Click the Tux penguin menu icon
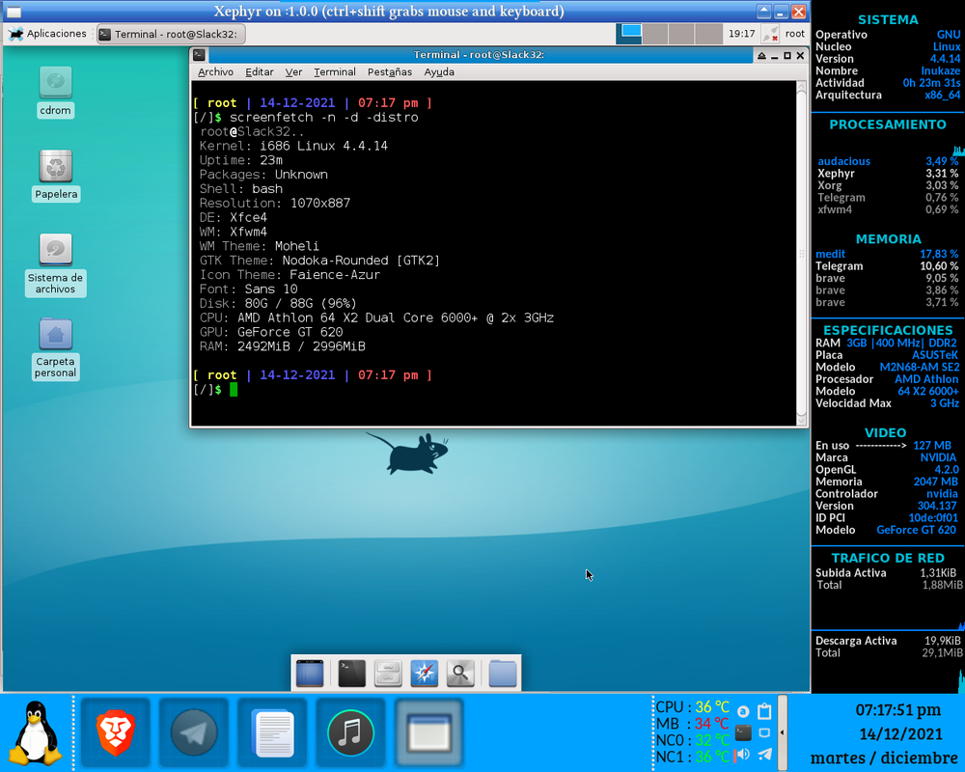This screenshot has width=965, height=772. (x=36, y=732)
